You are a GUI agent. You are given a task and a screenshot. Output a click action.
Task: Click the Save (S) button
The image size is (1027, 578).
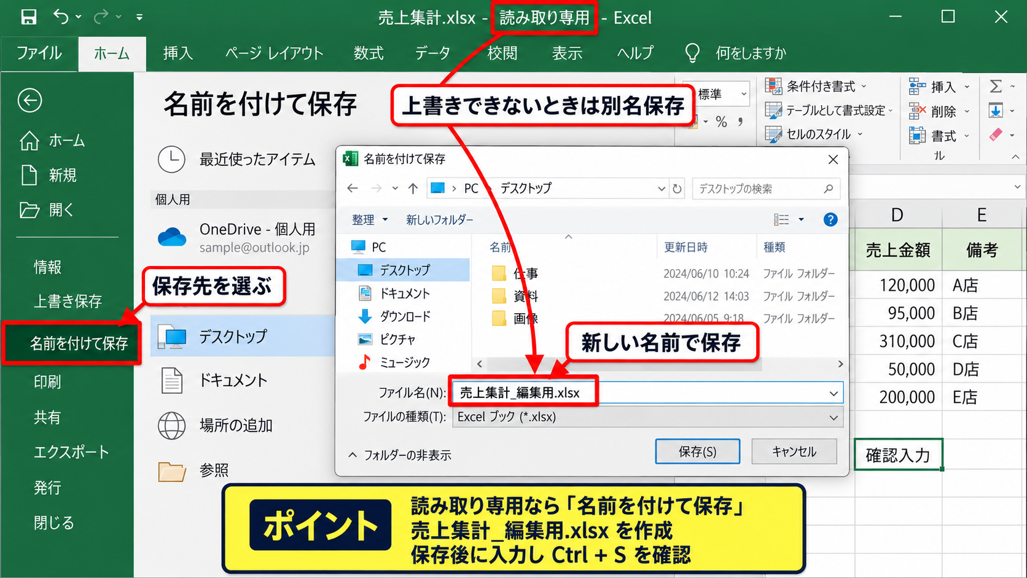[697, 451]
